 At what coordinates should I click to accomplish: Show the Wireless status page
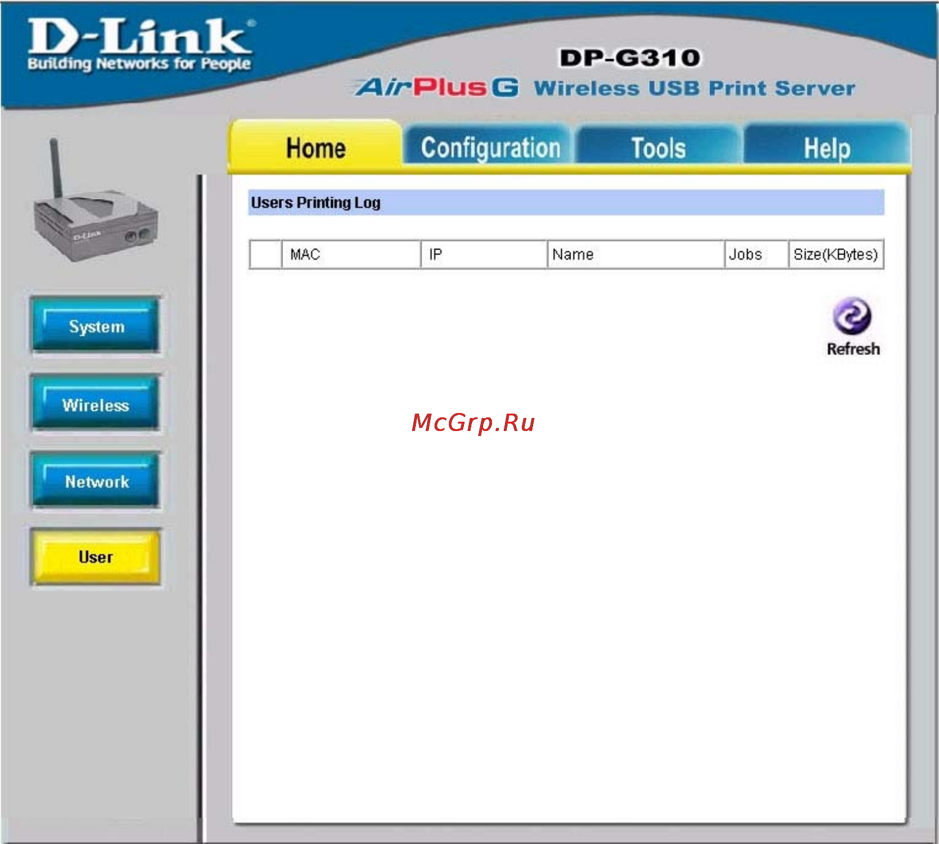point(96,404)
